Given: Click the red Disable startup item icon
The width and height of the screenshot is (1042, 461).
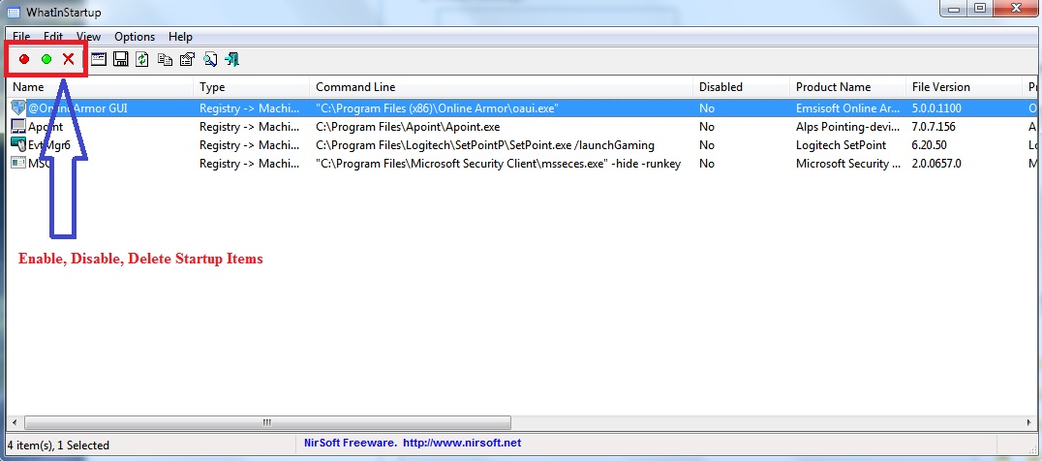Looking at the screenshot, I should (x=24, y=59).
